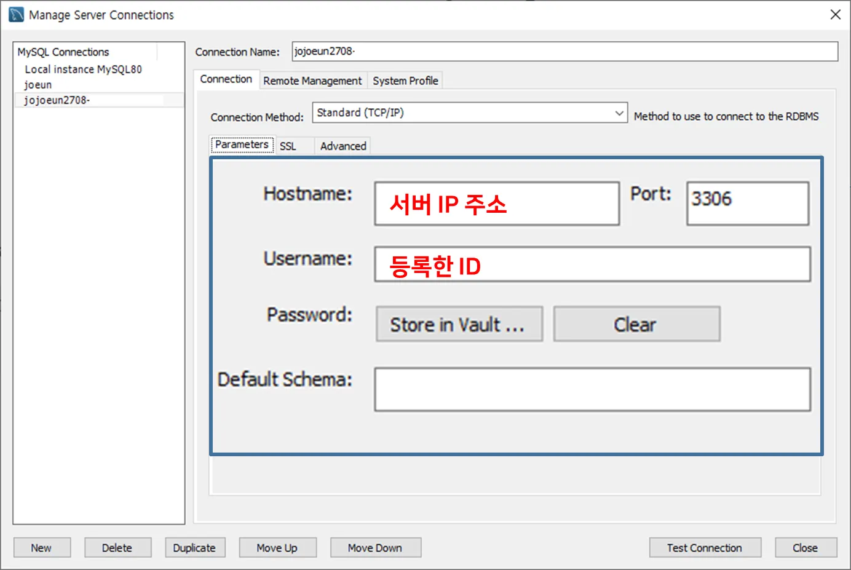This screenshot has height=570, width=851.
Task: Click the RDBMS method description text
Action: tap(726, 116)
